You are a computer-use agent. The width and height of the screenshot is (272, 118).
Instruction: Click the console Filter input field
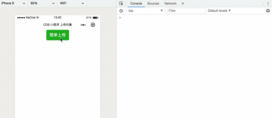186,11
